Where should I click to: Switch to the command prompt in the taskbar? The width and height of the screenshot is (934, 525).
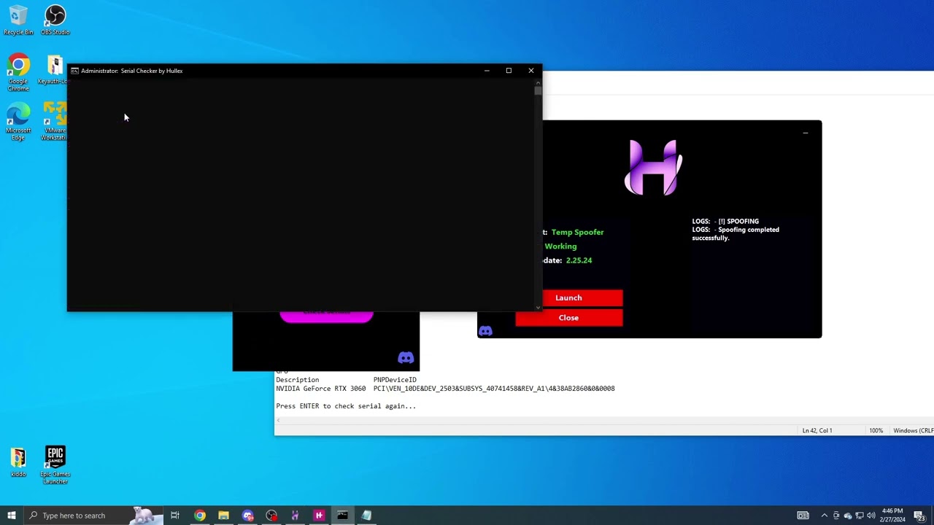[342, 516]
